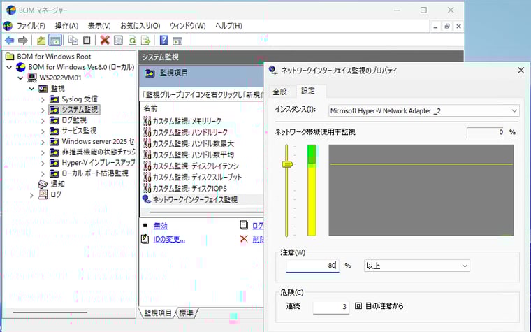This screenshot has width=531, height=332.
Task: Click the WS2022VM01 computer icon
Action: tap(32, 78)
